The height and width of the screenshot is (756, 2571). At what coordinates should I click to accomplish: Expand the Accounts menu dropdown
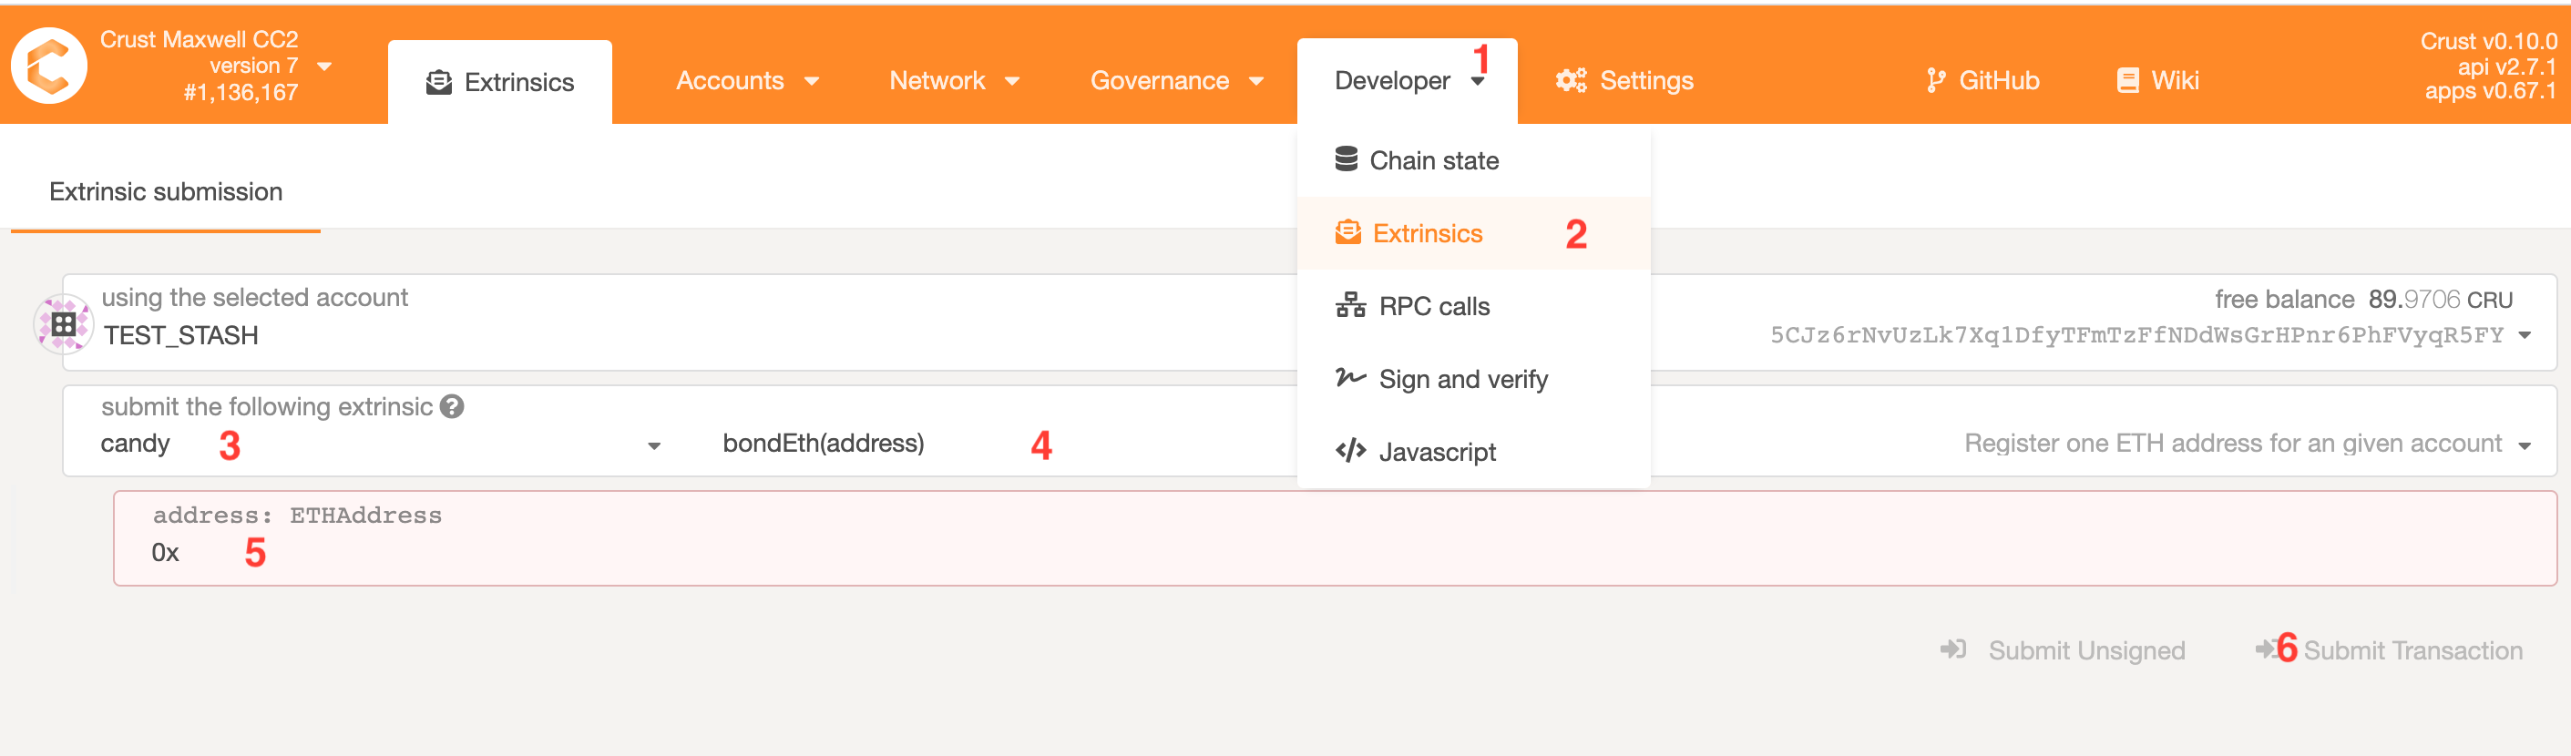tap(746, 81)
